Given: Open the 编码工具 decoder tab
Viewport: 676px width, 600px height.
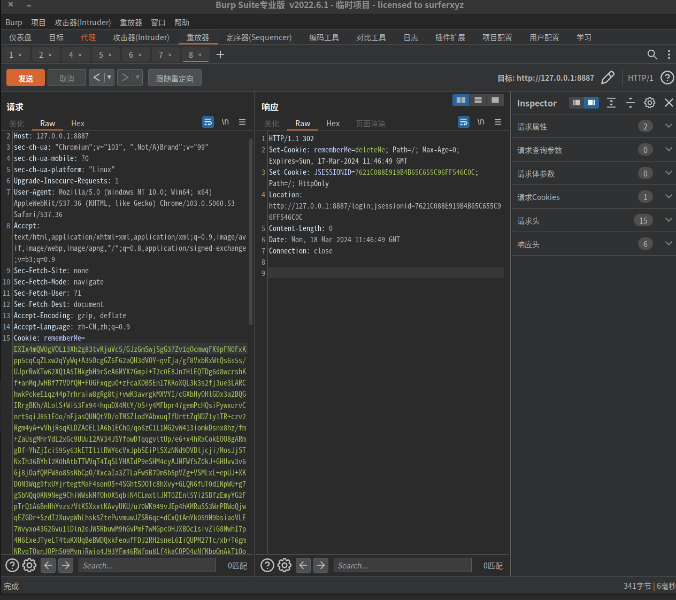Looking at the screenshot, I should [x=324, y=37].
